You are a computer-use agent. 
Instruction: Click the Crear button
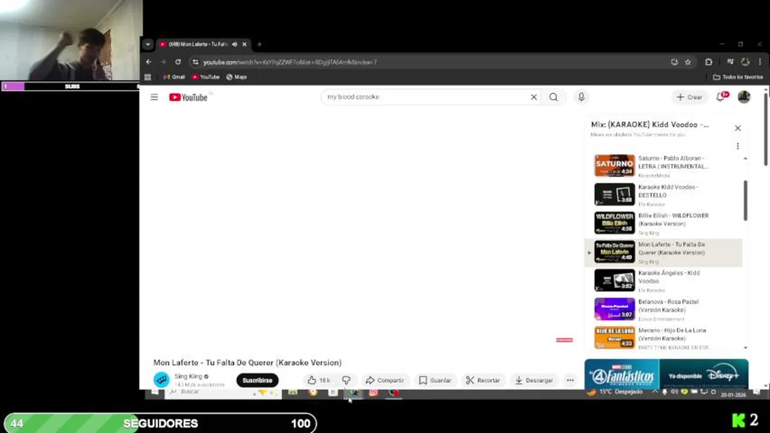coord(689,97)
